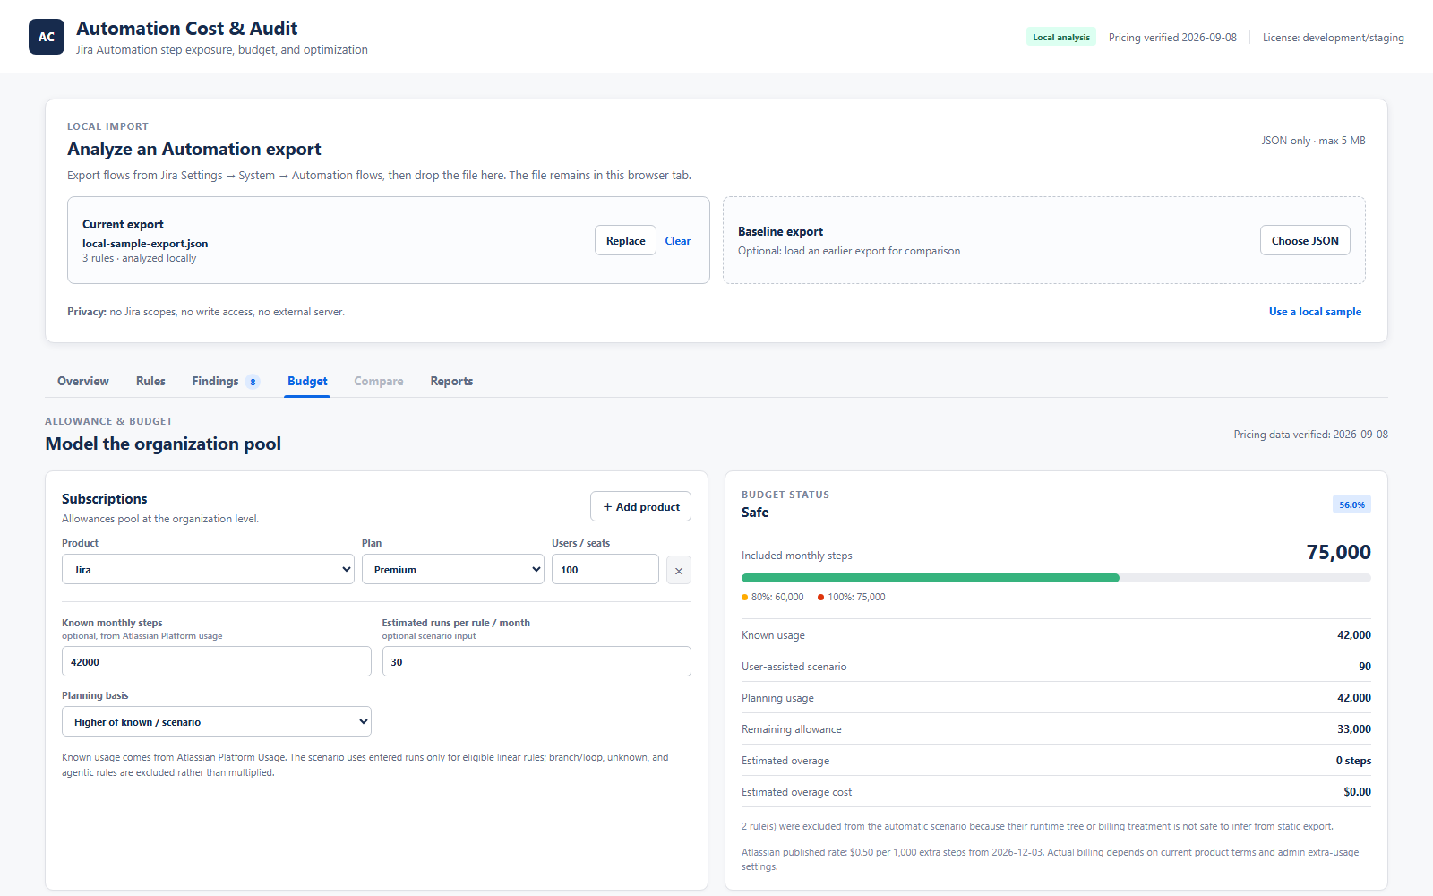Click the Safe budget status heading
The width and height of the screenshot is (1433, 896).
point(755,513)
